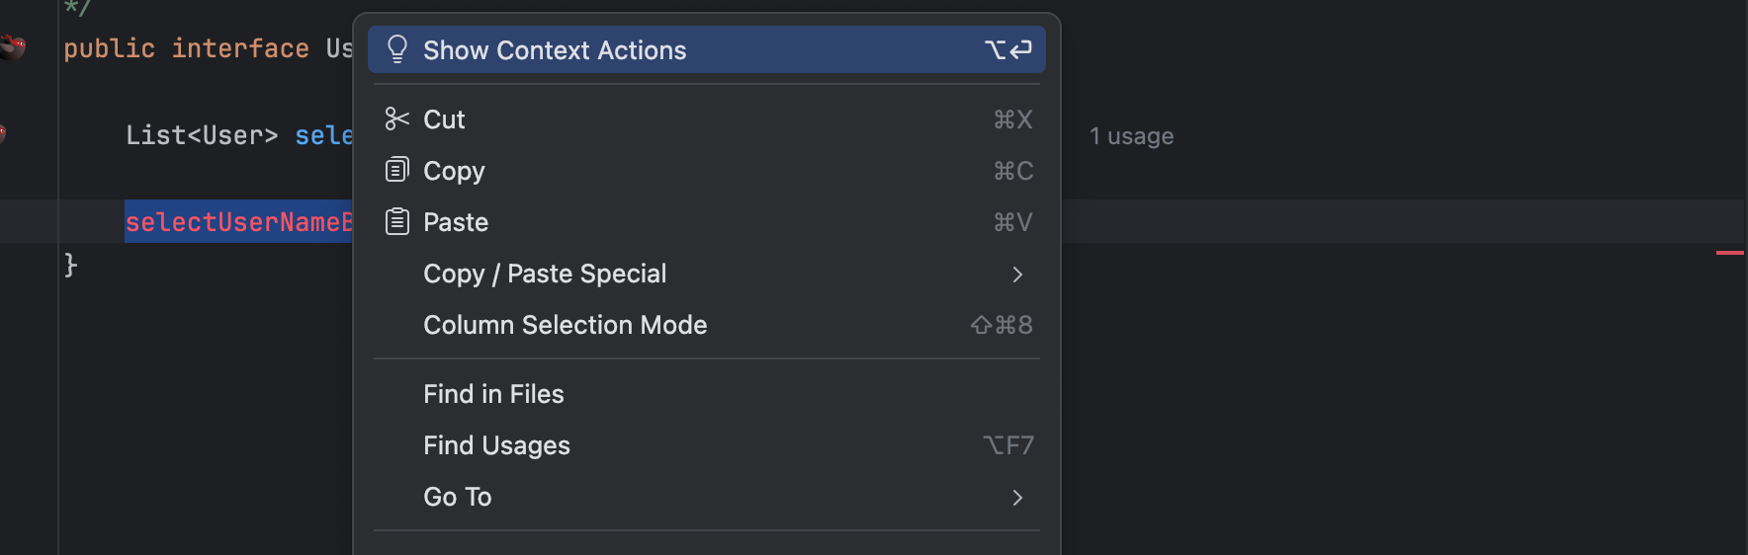The image size is (1748, 555).
Task: Click the Copy clipboard icon
Action: coord(396,171)
